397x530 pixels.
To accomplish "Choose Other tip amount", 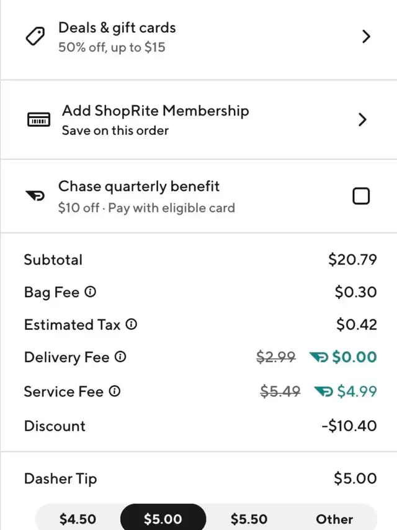I will click(334, 519).
